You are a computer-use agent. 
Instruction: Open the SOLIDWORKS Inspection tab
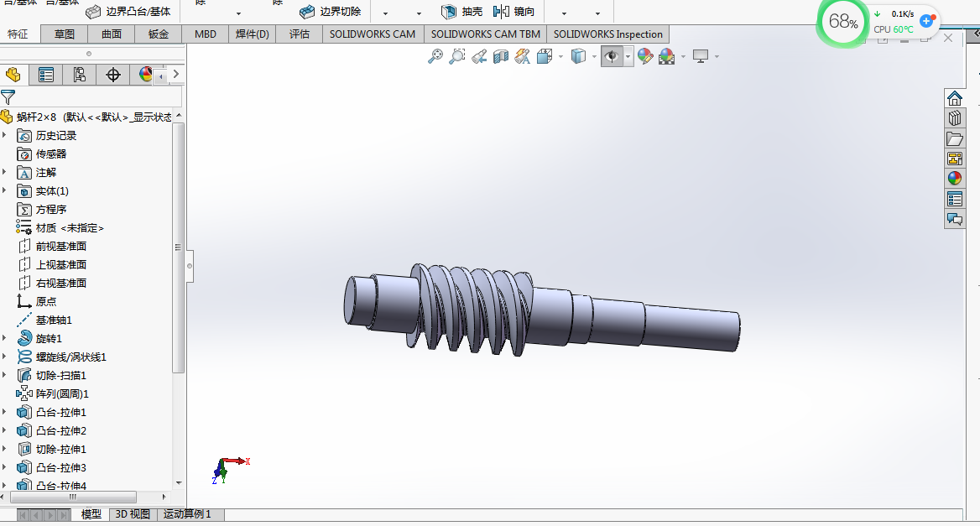[x=608, y=34]
